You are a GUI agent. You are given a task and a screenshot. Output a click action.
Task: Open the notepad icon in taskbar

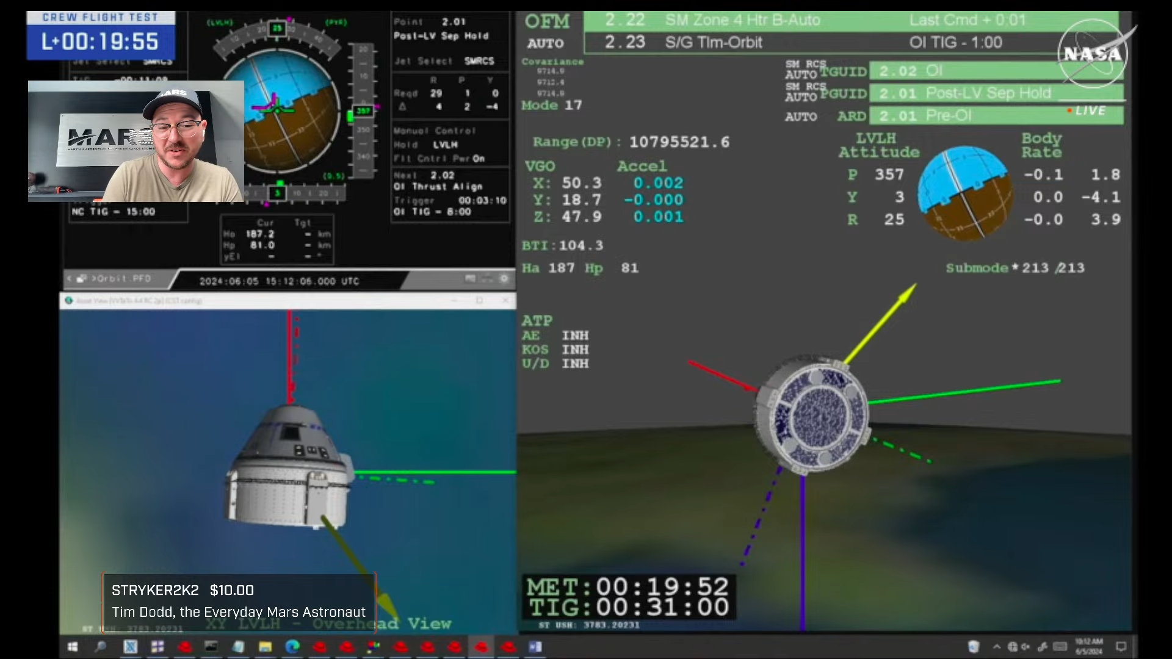238,647
